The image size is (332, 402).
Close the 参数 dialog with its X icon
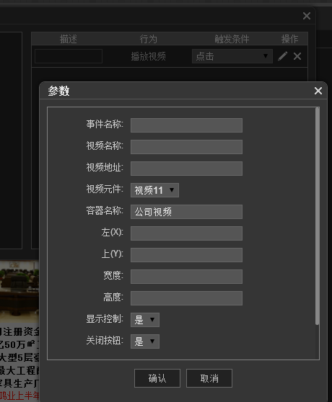(x=318, y=91)
